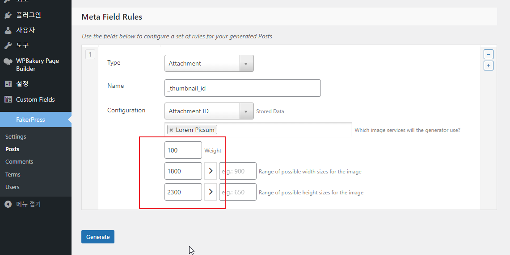Open the Type Attachment dropdown

209,63
